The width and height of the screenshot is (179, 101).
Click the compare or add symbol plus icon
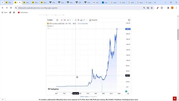57,20
